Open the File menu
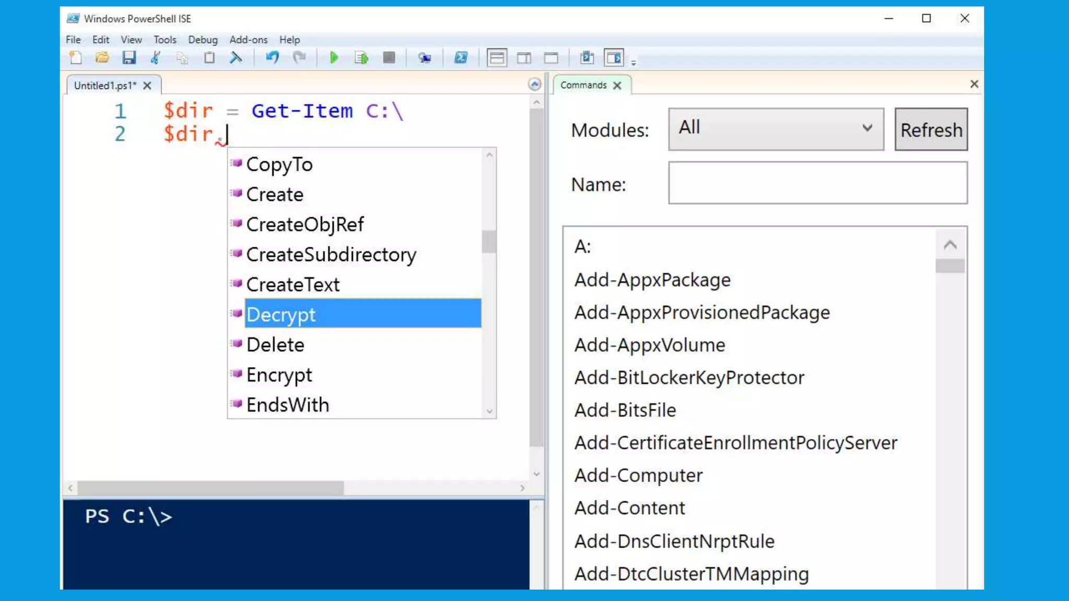Image resolution: width=1069 pixels, height=601 pixels. (x=73, y=40)
